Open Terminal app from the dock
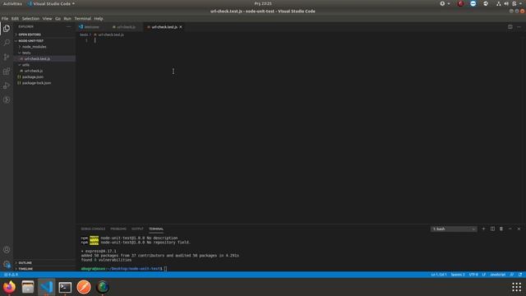The image size is (526, 296). coord(65,287)
